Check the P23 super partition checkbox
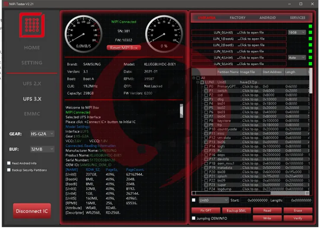The image size is (320, 229). coord(206,185)
